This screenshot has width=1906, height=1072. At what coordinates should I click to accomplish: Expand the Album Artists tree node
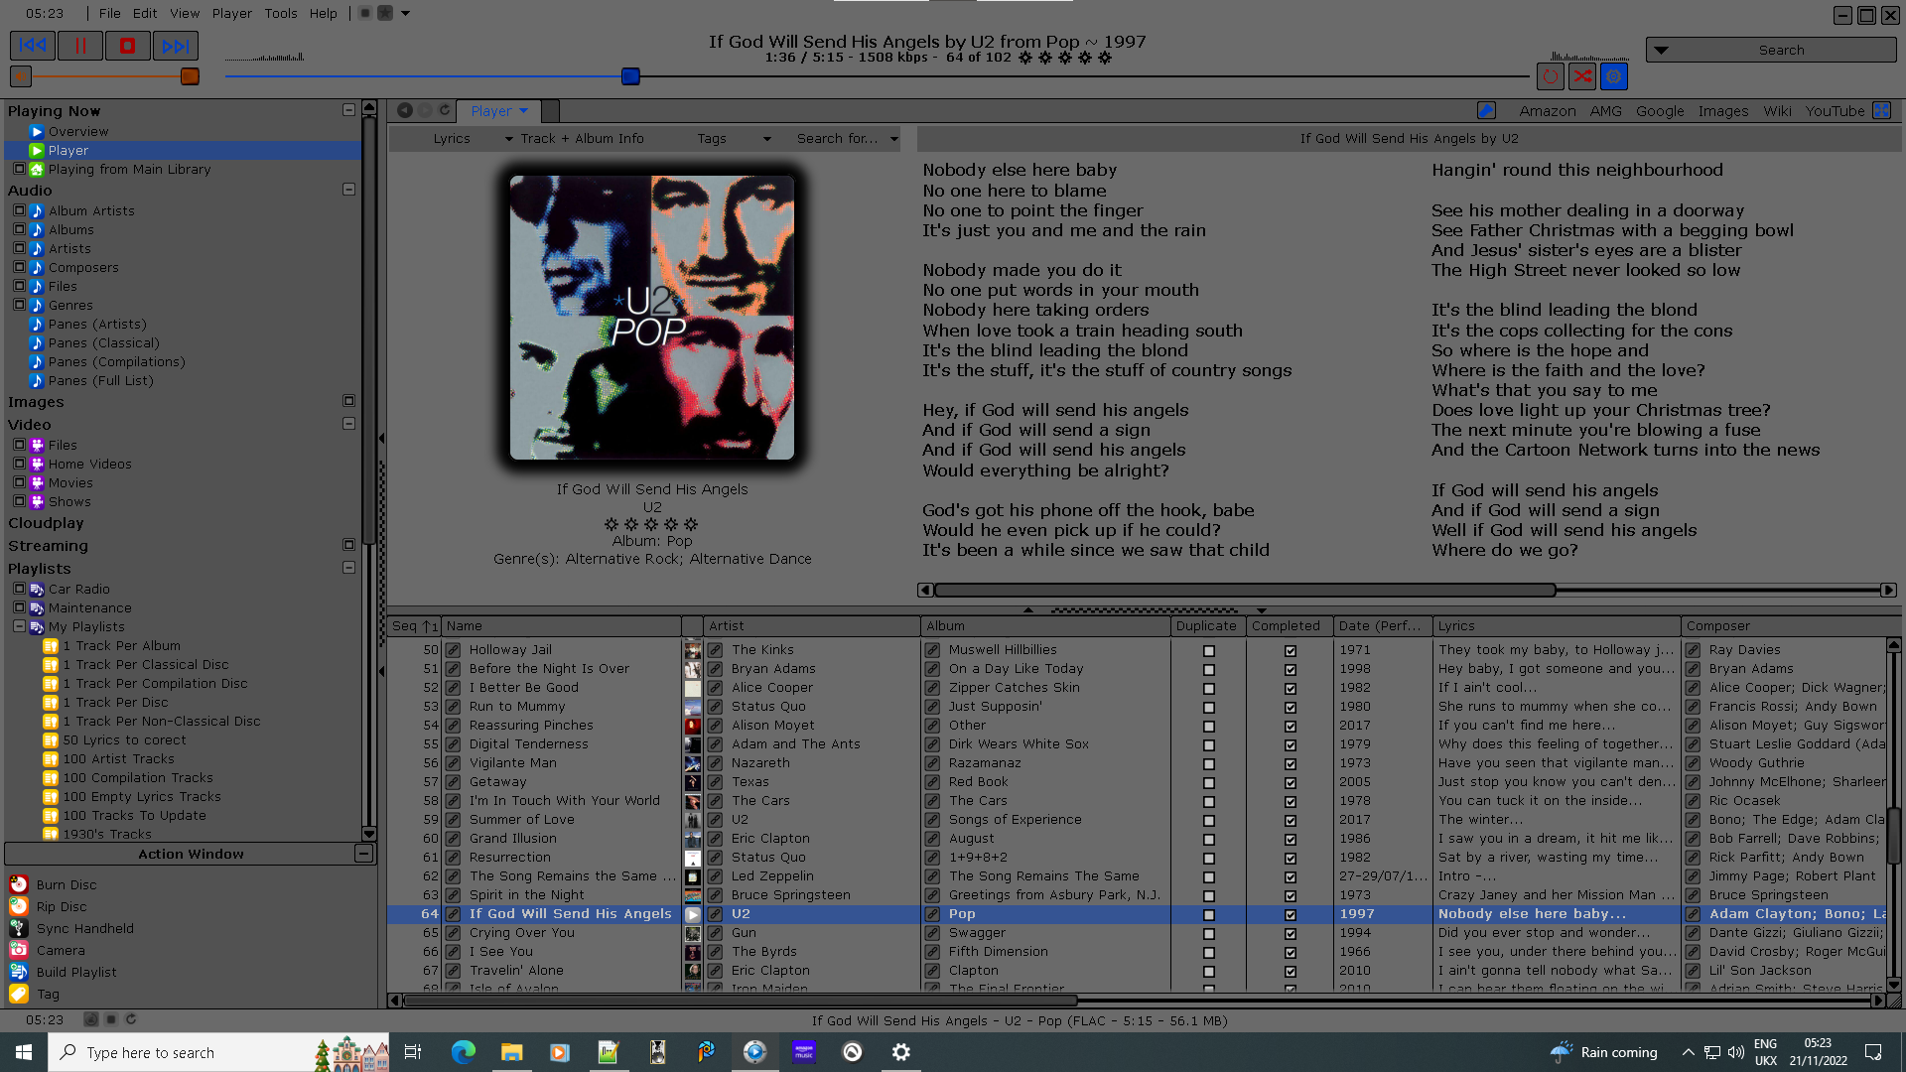19,209
